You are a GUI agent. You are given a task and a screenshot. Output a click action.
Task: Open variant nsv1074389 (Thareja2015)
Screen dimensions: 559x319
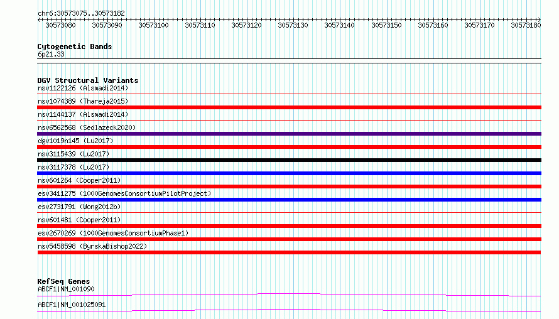coord(83,101)
